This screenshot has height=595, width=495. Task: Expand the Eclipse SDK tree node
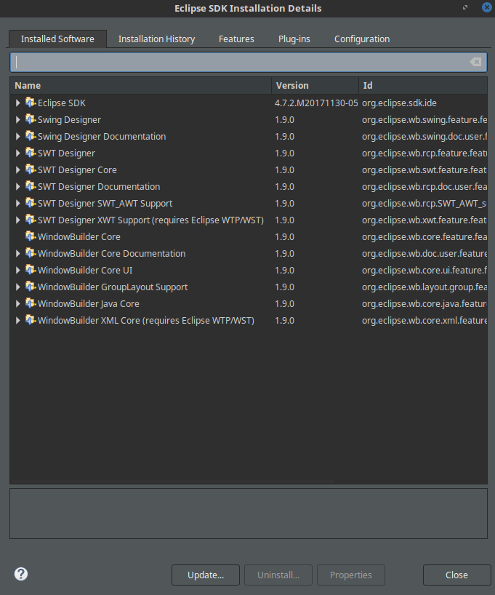(18, 103)
